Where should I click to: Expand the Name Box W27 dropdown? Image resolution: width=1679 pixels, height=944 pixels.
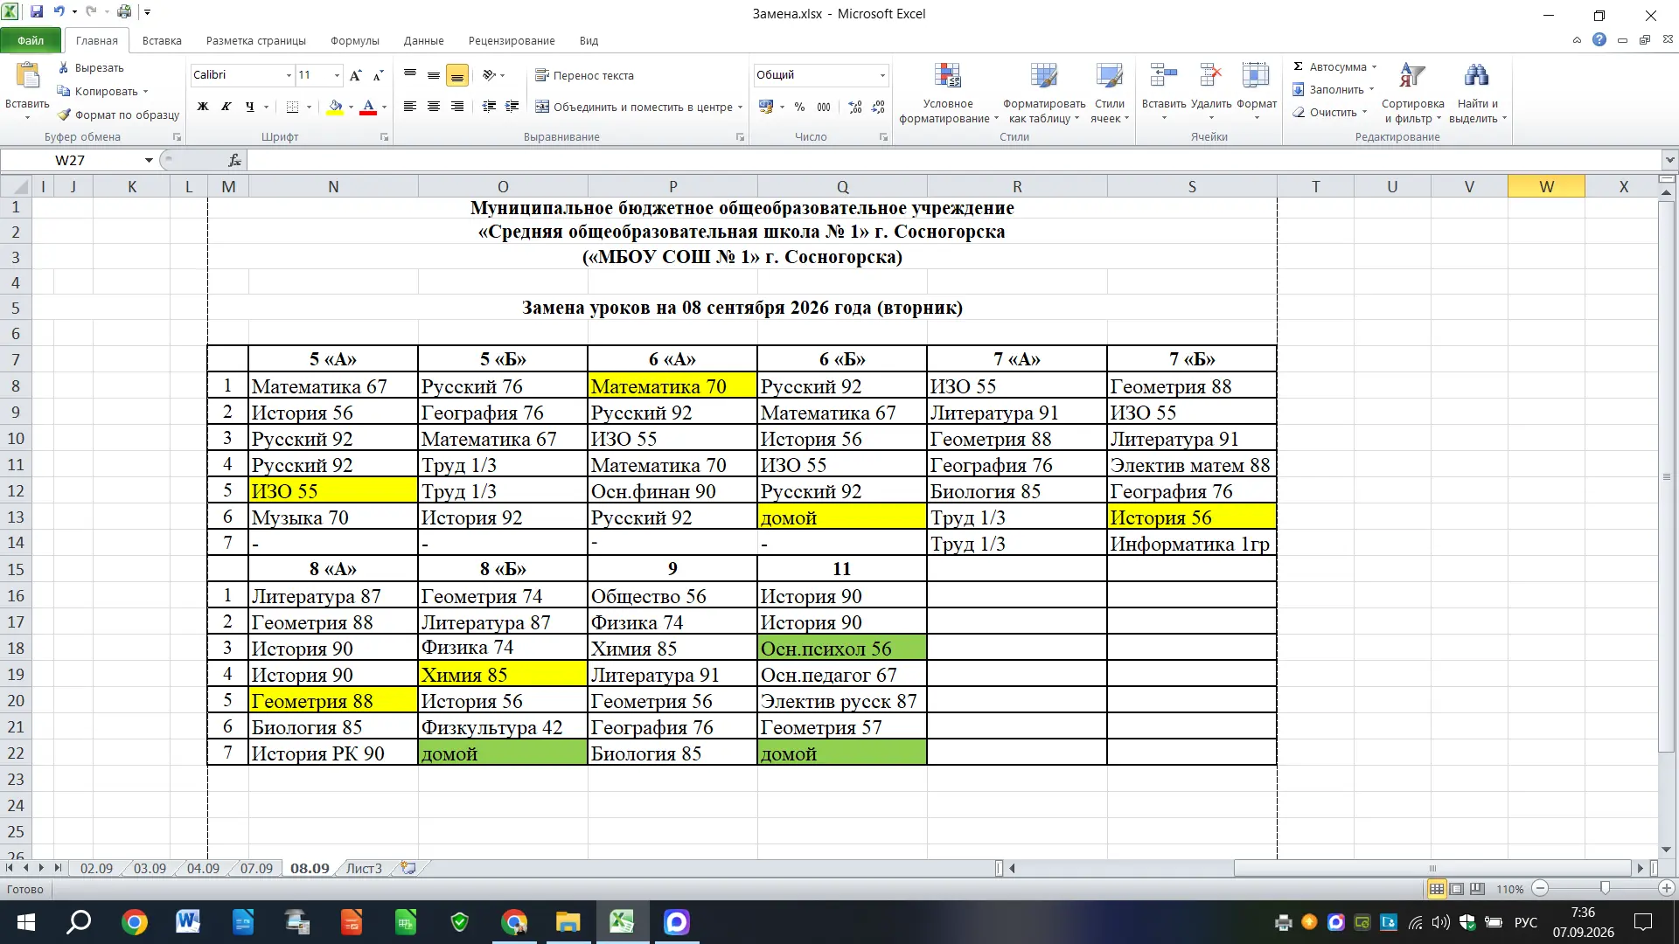pos(149,160)
